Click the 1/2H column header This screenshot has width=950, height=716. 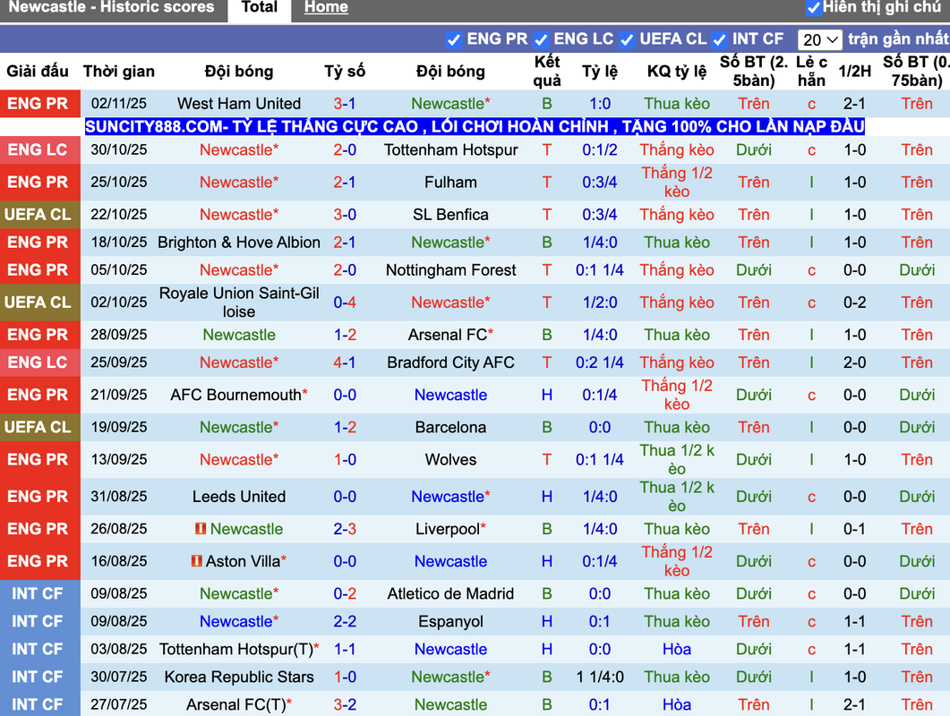[x=854, y=72]
